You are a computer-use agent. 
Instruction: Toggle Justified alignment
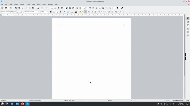tap(95, 12)
